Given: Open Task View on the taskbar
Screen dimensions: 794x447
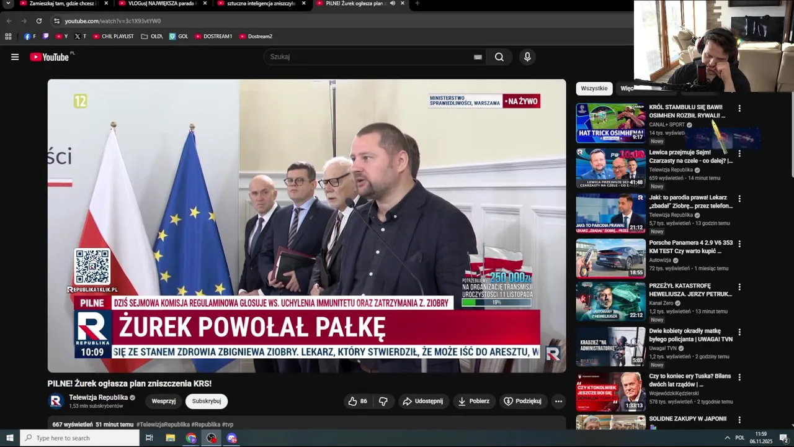Looking at the screenshot, I should (149, 438).
